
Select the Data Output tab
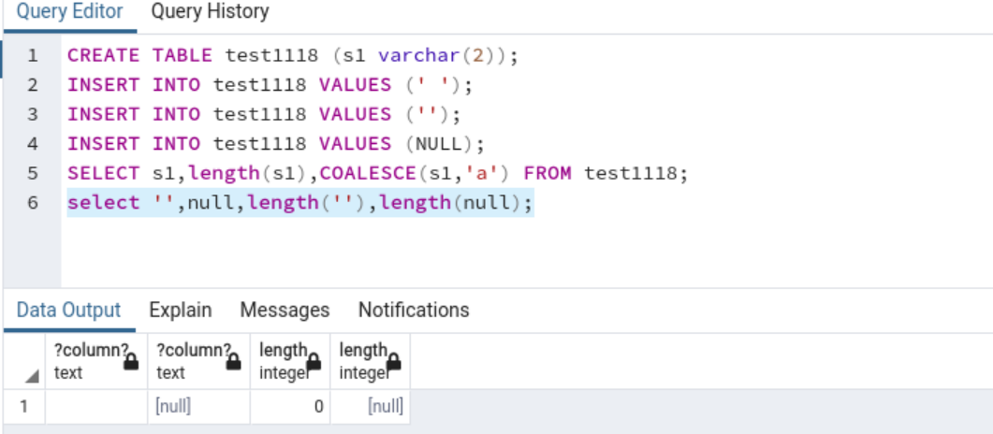(68, 310)
